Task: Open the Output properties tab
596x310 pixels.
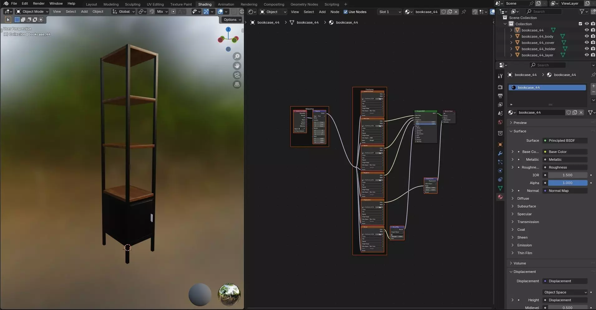Action: pos(500,96)
